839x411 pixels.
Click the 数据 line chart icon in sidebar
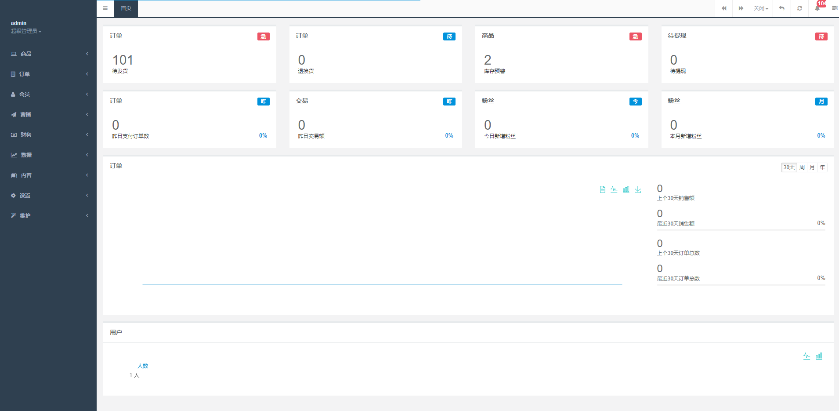(x=14, y=155)
